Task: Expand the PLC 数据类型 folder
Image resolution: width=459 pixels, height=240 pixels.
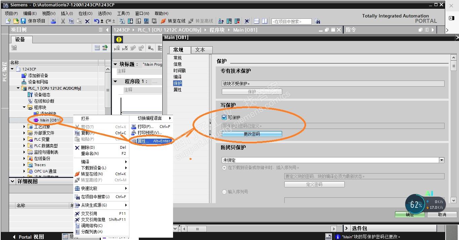Action: pos(24,146)
